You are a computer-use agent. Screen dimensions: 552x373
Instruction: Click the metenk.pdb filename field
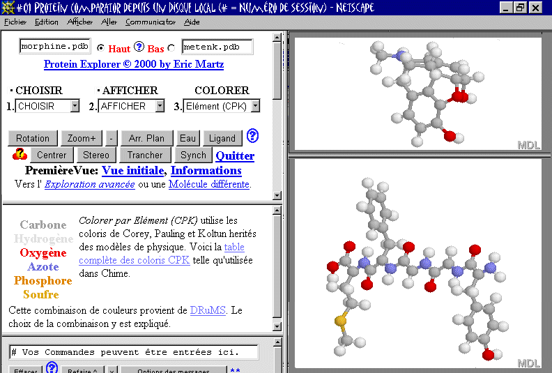pos(217,47)
